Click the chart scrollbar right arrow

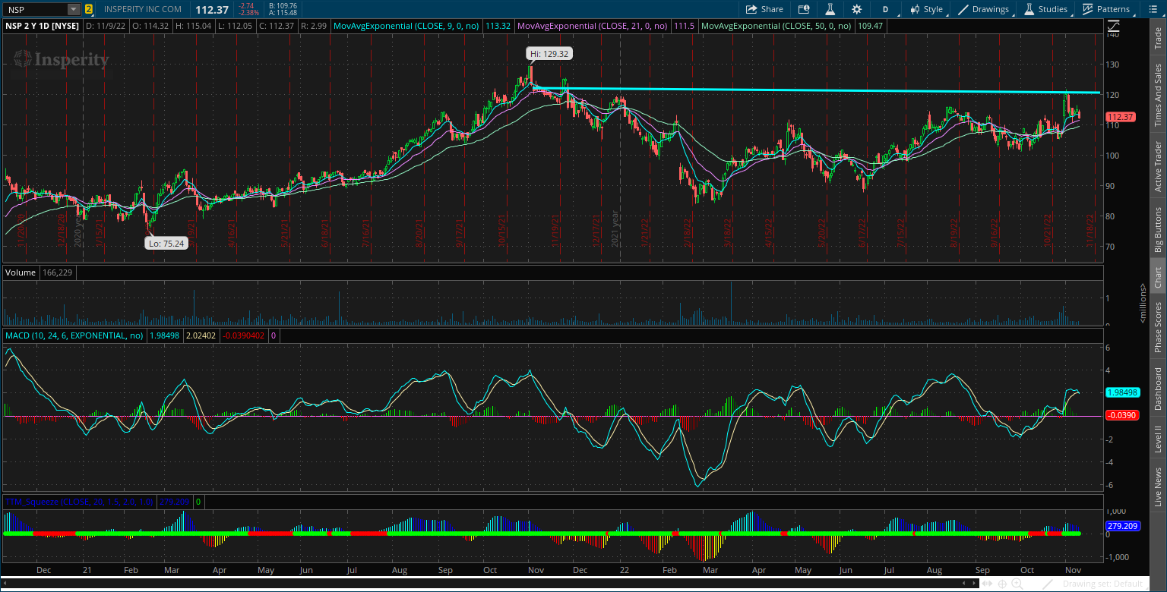point(976,584)
